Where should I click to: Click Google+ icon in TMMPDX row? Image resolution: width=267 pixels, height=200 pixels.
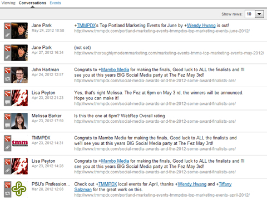(7, 139)
